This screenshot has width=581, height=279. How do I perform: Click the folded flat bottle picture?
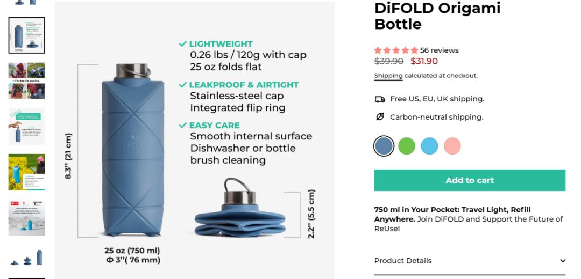click(240, 209)
